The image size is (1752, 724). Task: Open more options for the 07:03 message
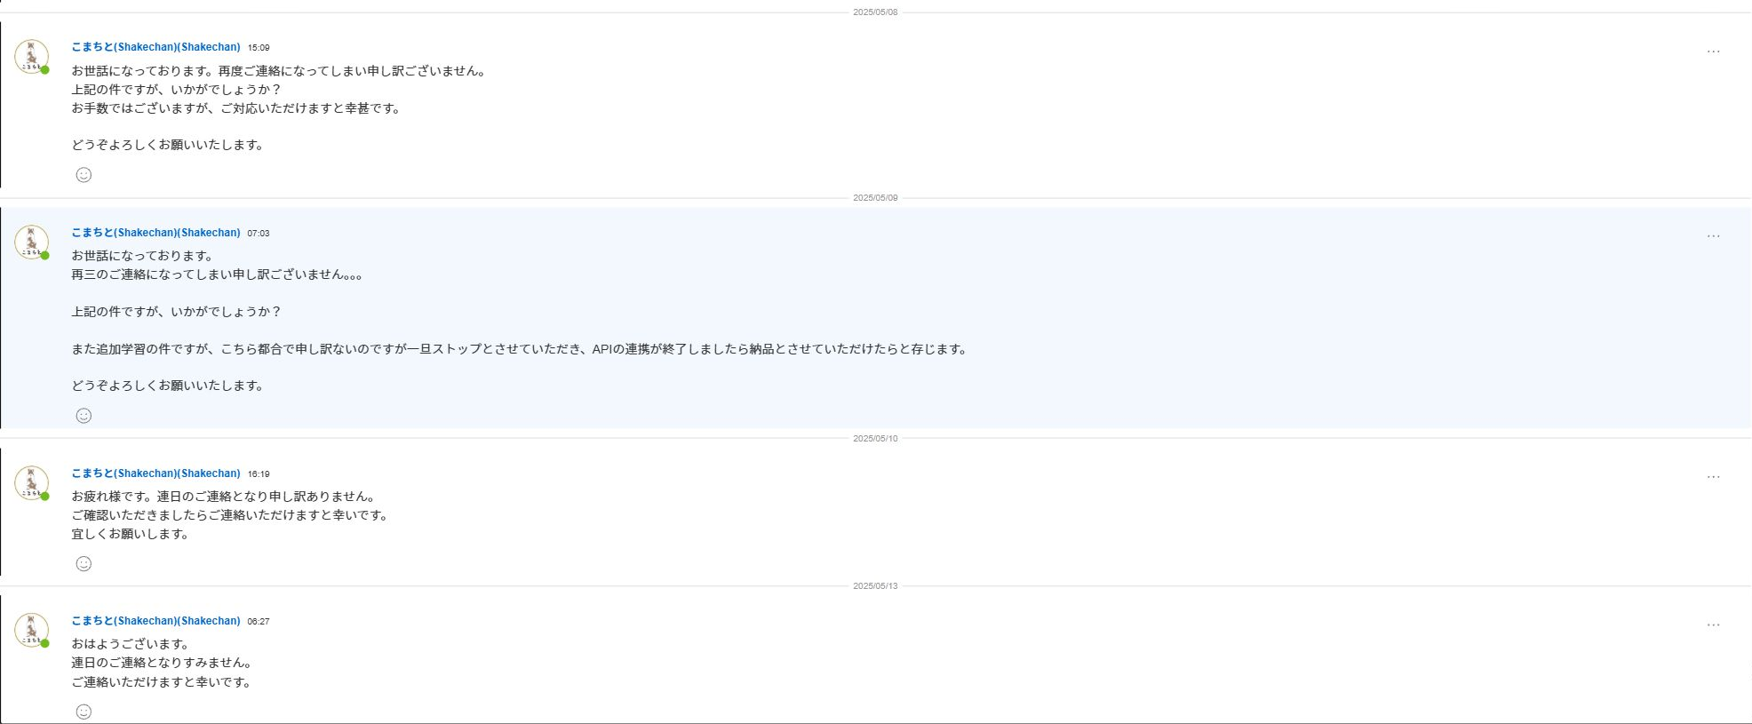(x=1713, y=236)
